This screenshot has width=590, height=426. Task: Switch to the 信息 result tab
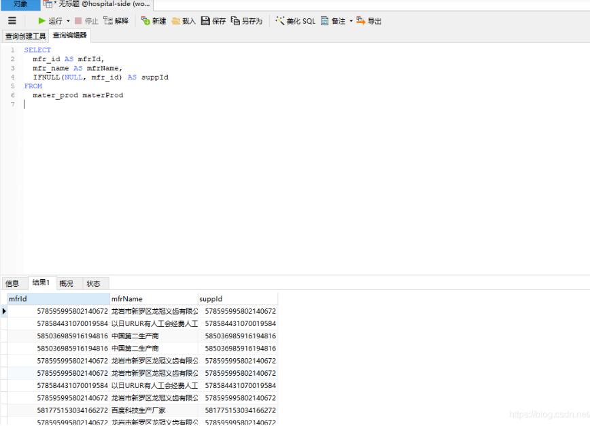coord(12,283)
